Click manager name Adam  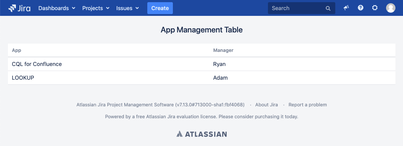220,78
